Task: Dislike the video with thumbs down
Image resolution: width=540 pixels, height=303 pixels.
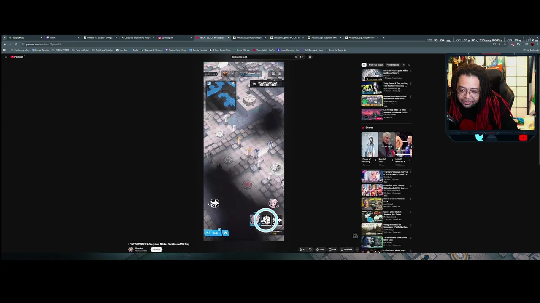Action: tap(310, 250)
